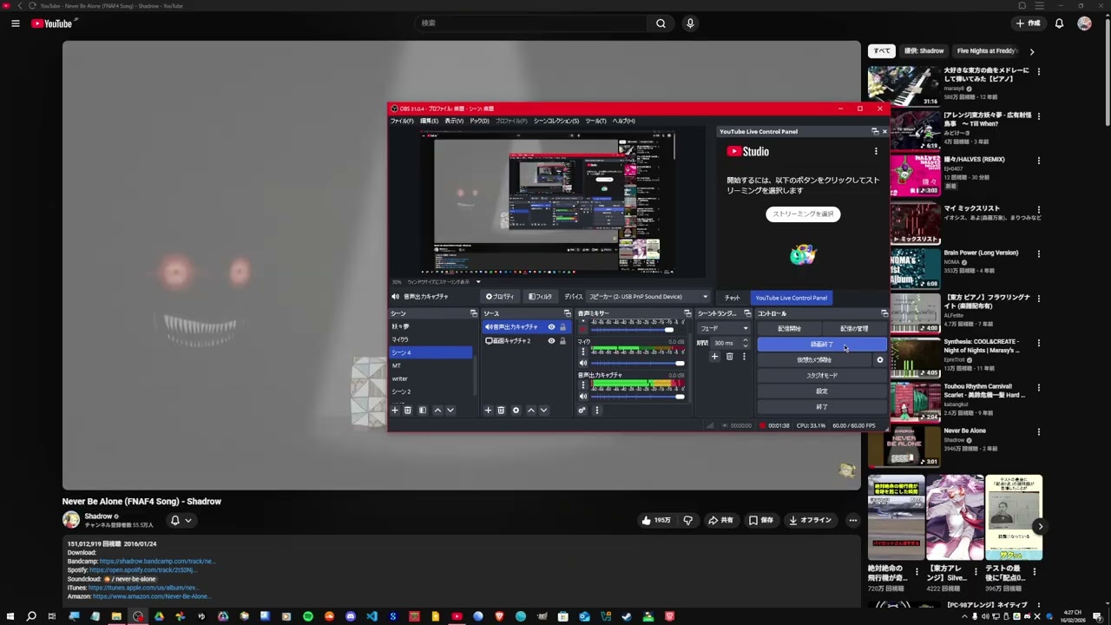Open virtual camera settings gear
Image resolution: width=1111 pixels, height=625 pixels.
coord(880,359)
